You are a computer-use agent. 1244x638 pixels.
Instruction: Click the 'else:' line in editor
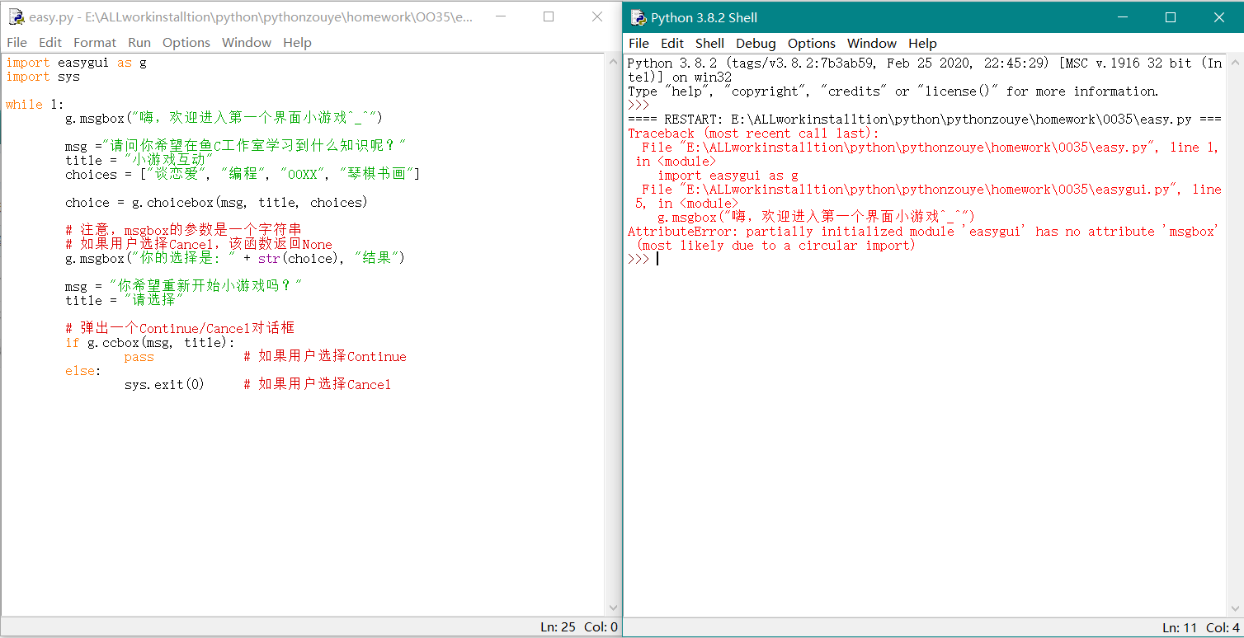83,371
